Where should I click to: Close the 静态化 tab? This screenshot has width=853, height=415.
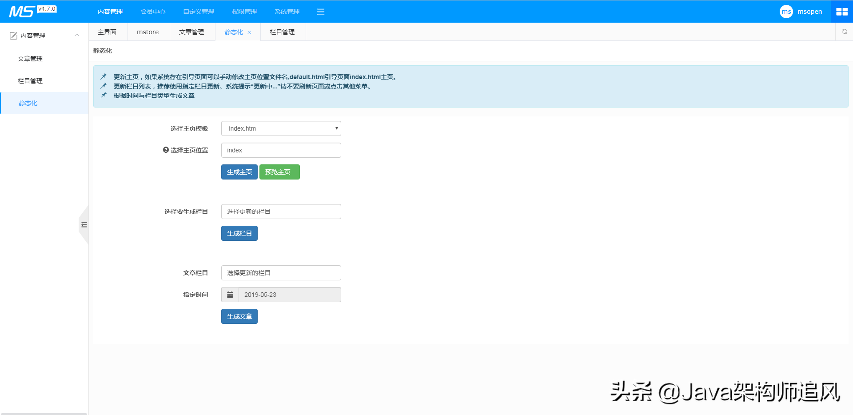tap(249, 32)
